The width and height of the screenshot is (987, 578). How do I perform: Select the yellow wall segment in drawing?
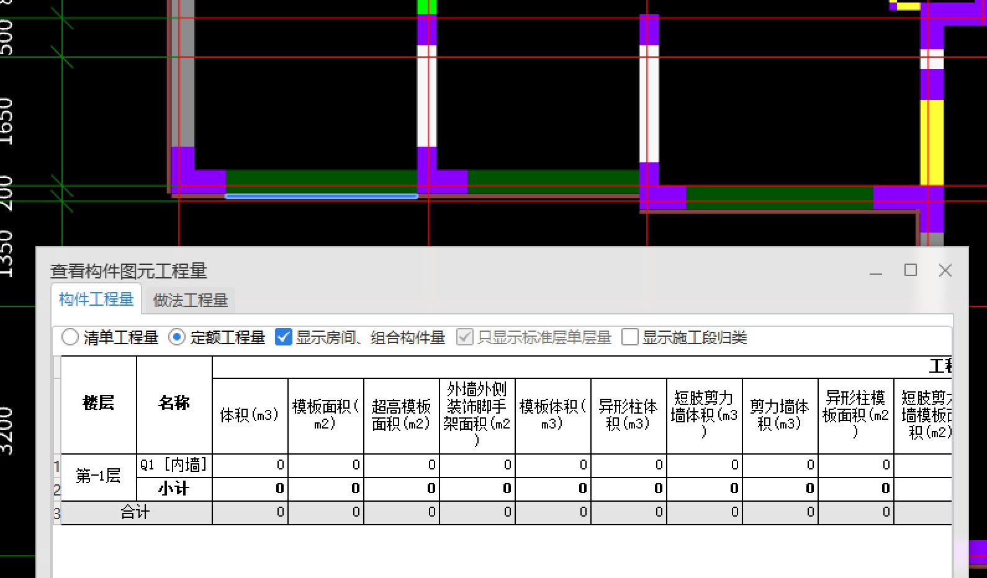point(932,142)
